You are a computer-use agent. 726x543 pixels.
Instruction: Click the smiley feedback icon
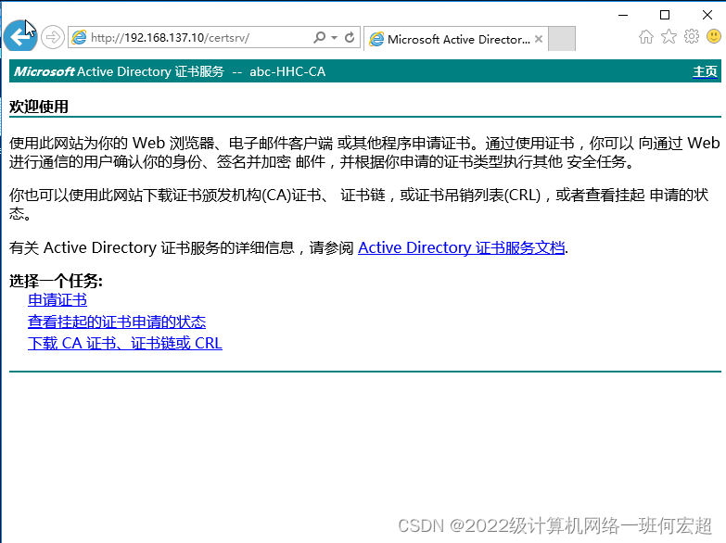[x=714, y=36]
